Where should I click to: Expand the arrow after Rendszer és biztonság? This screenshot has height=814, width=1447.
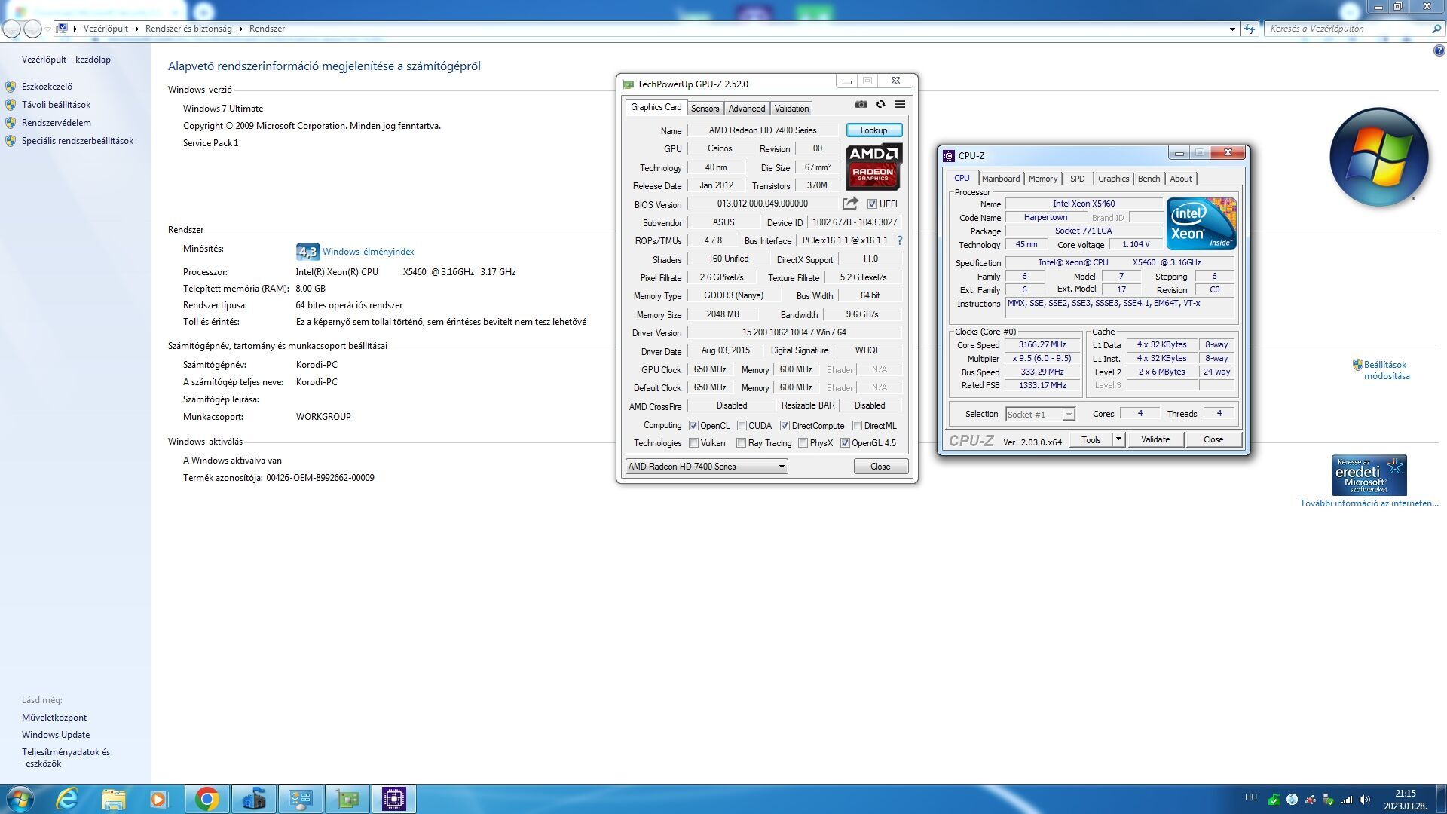click(241, 29)
